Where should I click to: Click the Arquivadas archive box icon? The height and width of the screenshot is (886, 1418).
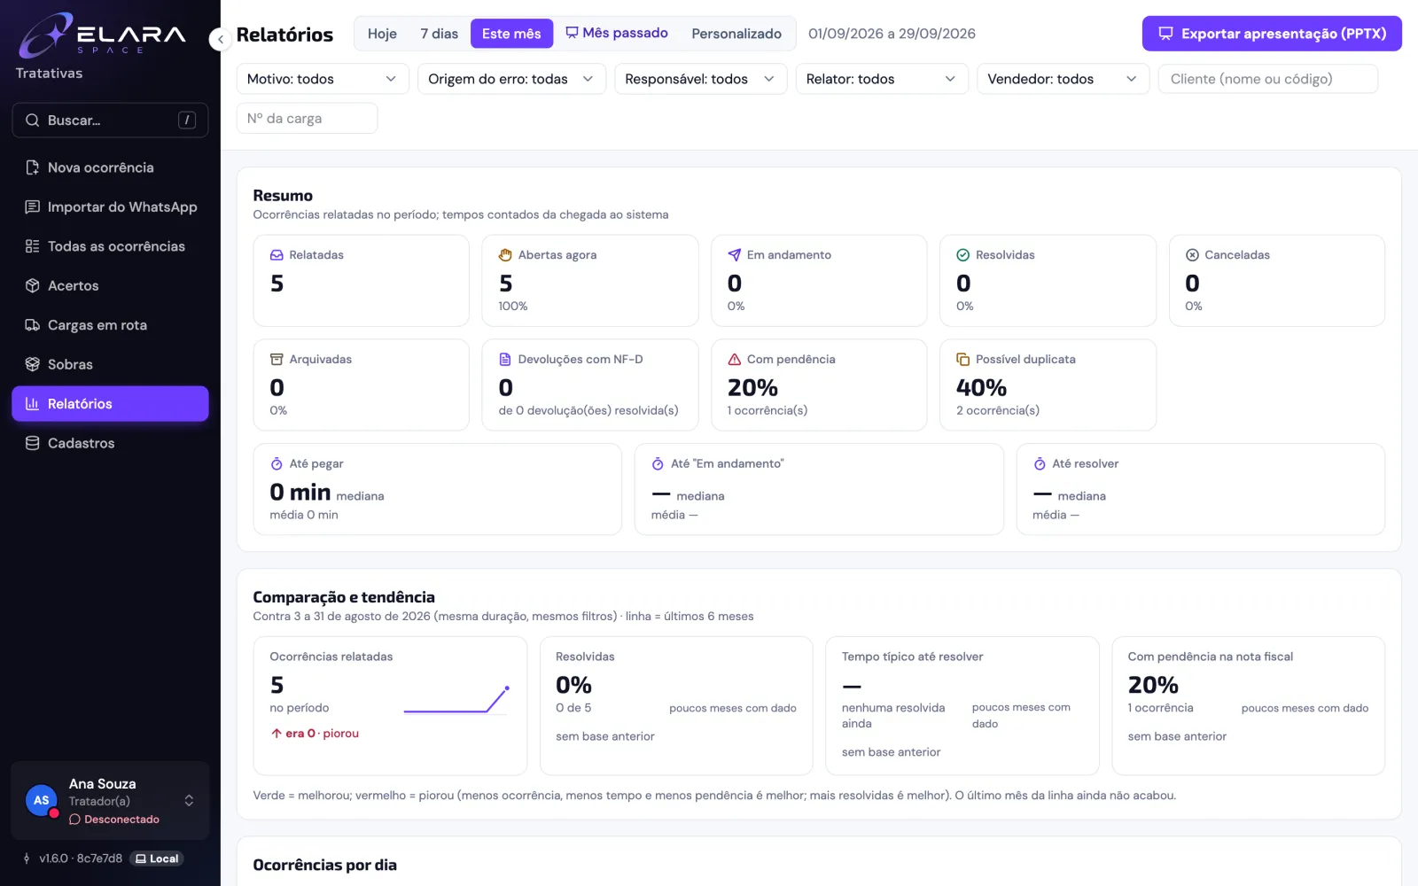tap(277, 360)
